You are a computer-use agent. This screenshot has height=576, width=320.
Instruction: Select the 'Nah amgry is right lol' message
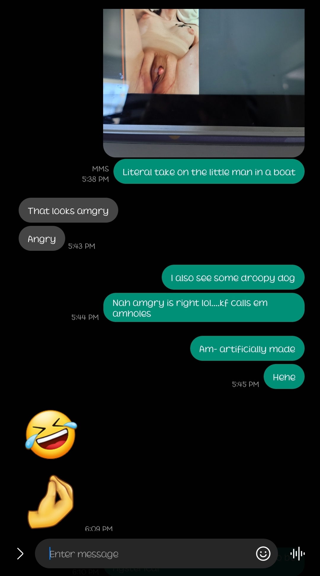[204, 307]
